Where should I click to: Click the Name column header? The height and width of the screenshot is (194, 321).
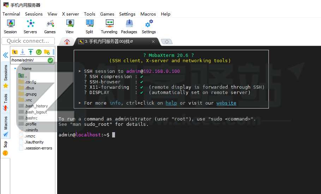click(26, 69)
